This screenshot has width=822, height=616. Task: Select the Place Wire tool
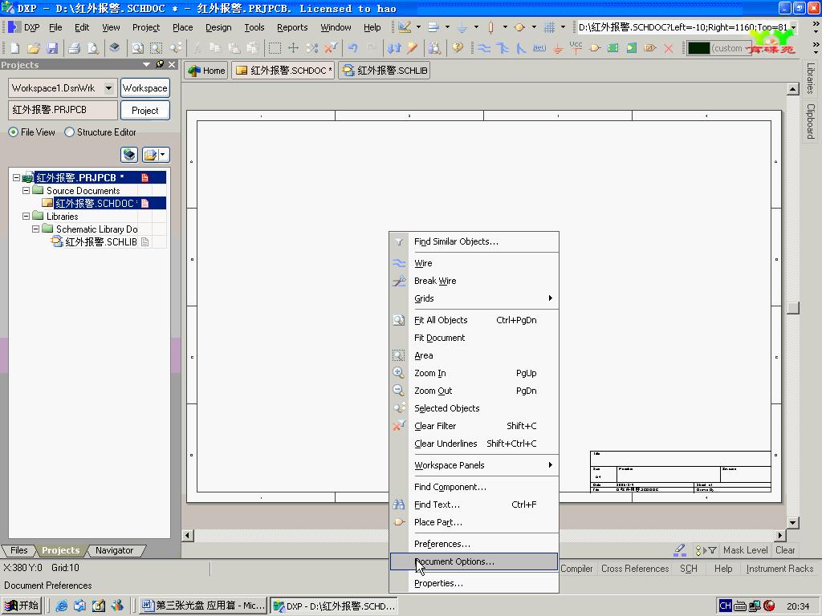(484, 48)
